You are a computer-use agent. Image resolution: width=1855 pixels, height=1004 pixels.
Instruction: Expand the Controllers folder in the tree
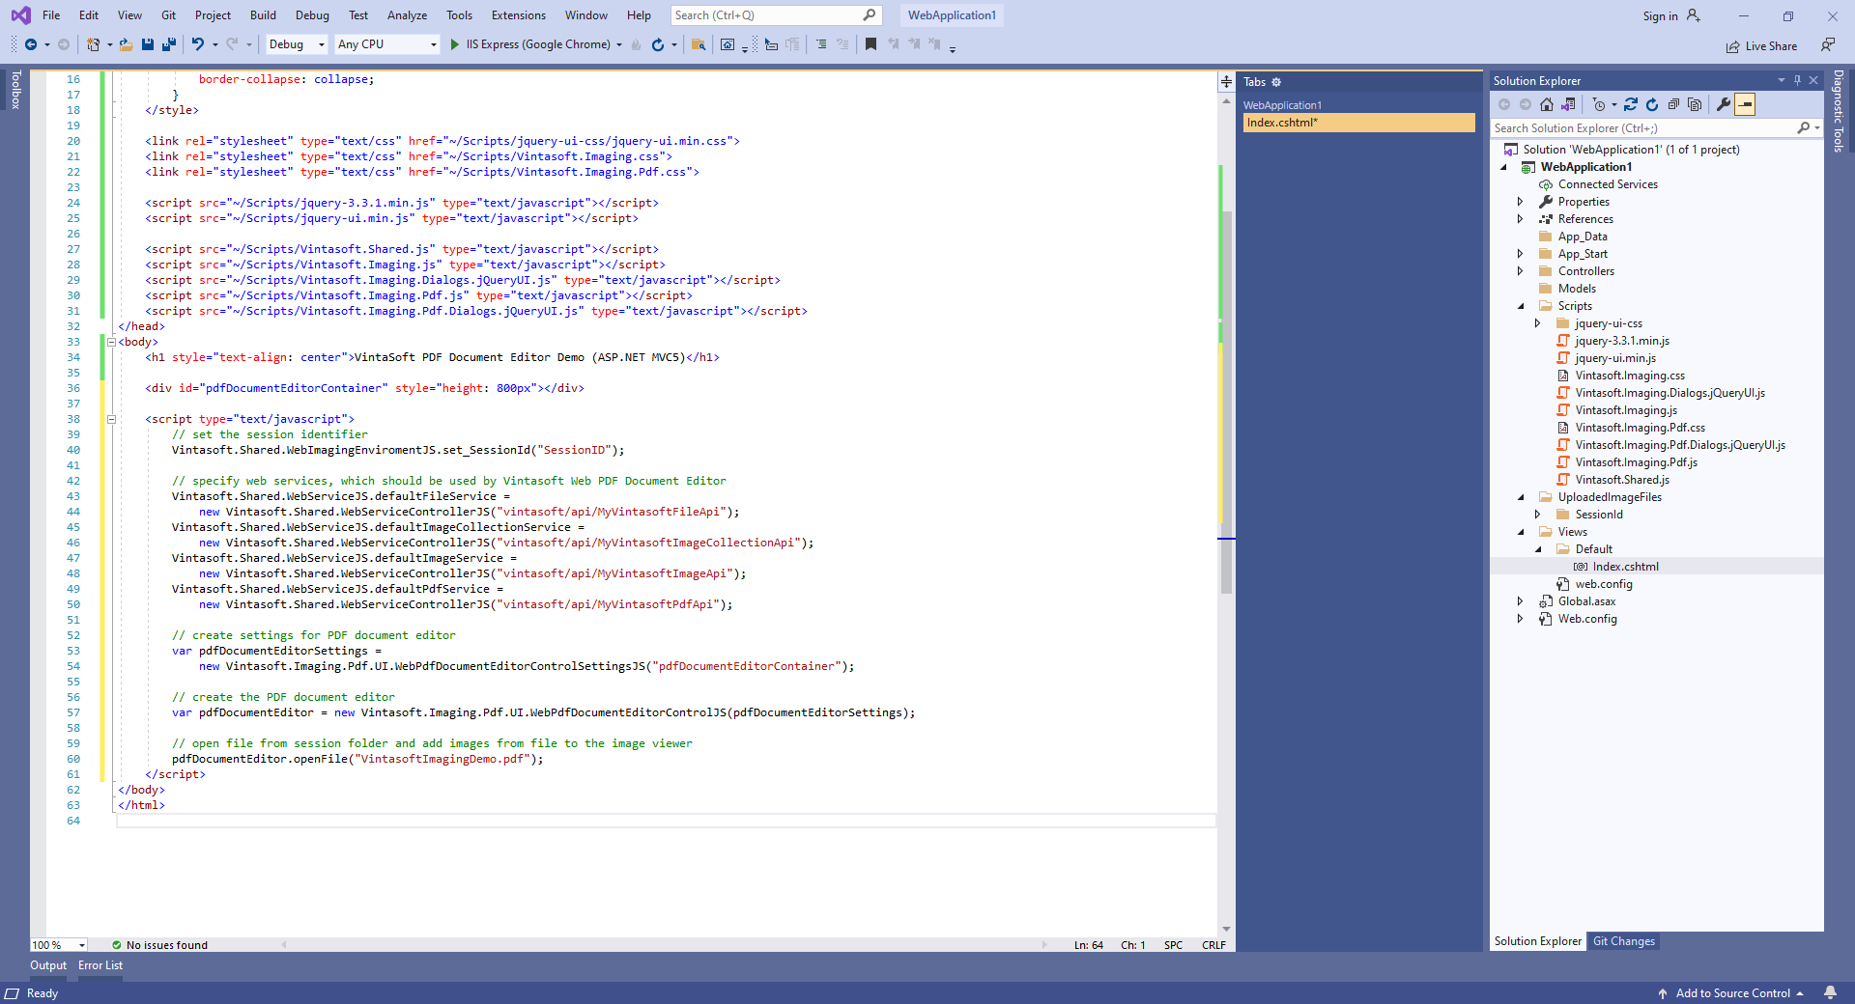[1520, 271]
